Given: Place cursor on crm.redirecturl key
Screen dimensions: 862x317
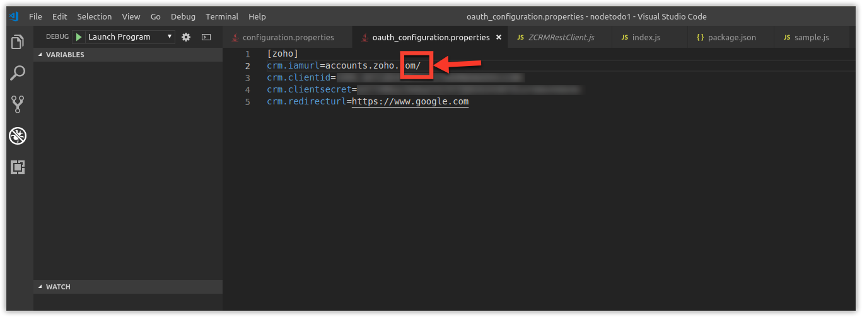Looking at the screenshot, I should (306, 101).
